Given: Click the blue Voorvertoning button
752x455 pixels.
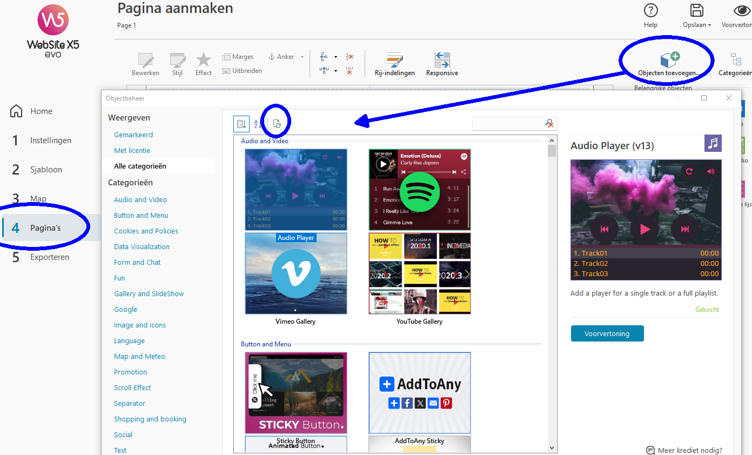Looking at the screenshot, I should [607, 334].
